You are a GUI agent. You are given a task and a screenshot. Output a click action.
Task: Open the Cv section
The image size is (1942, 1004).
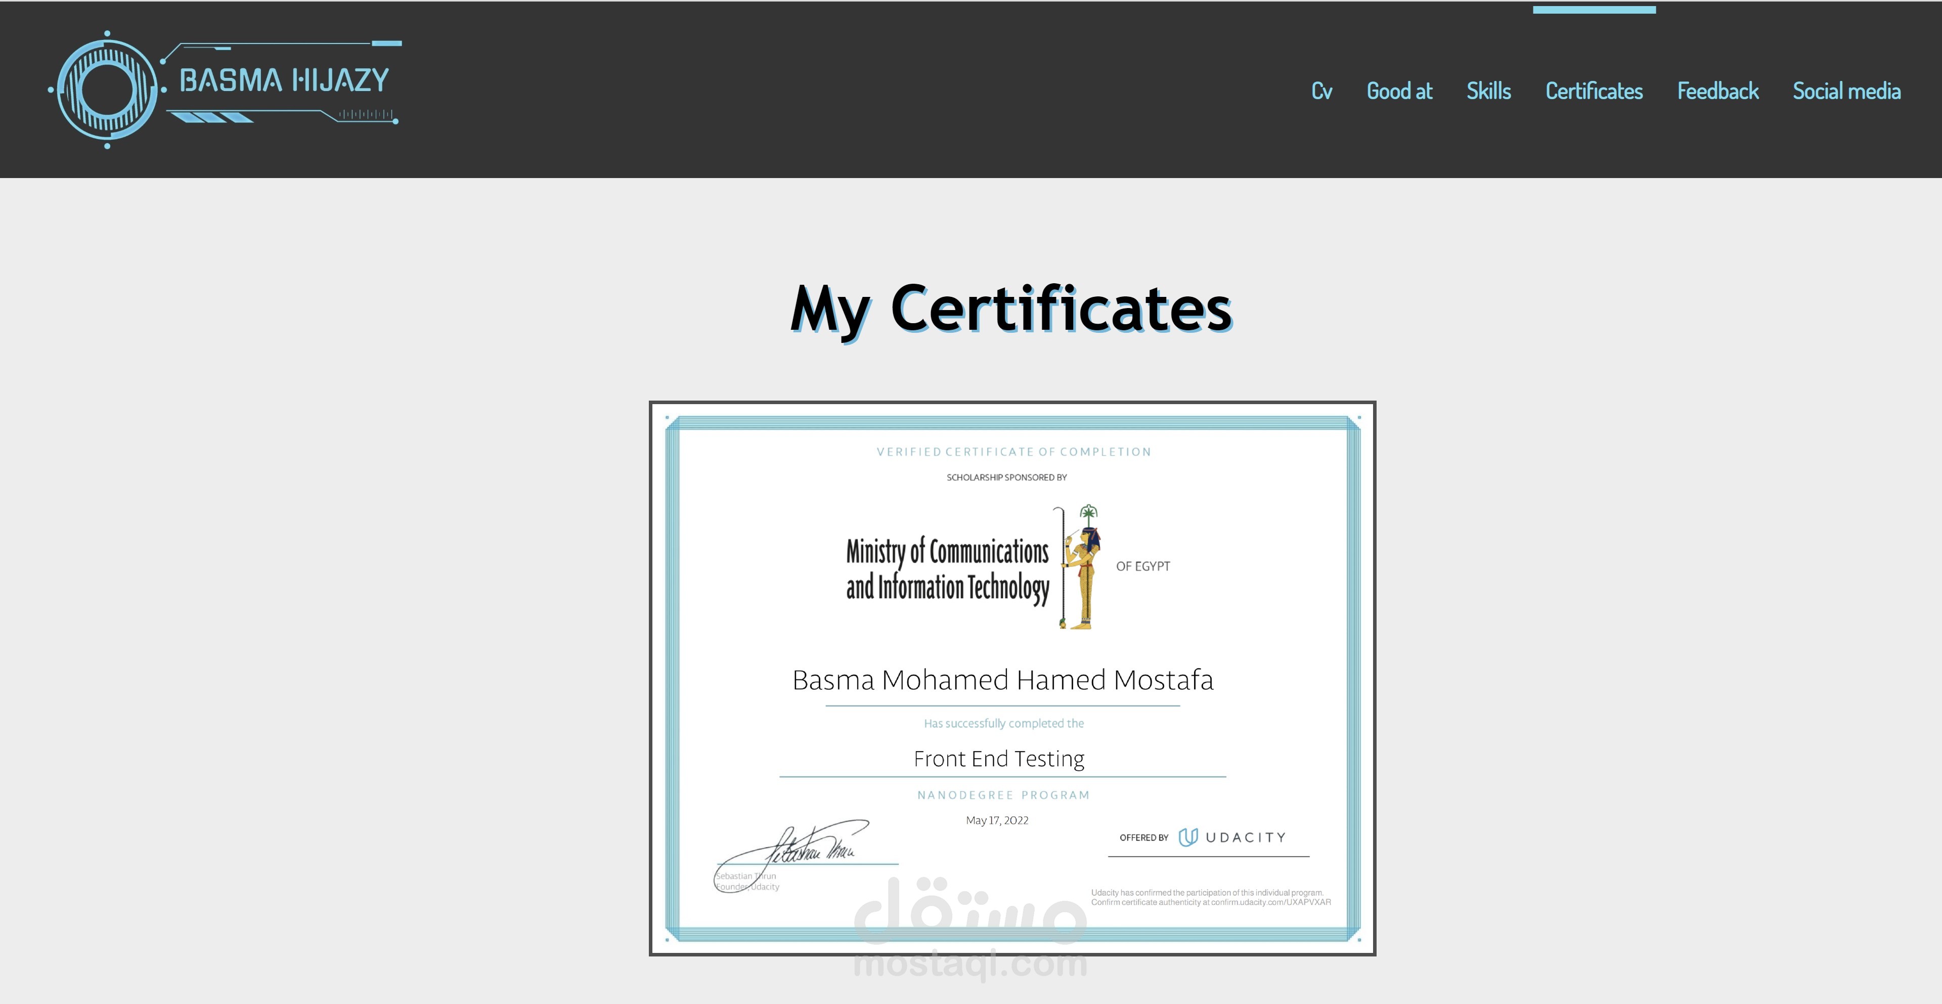1321,91
